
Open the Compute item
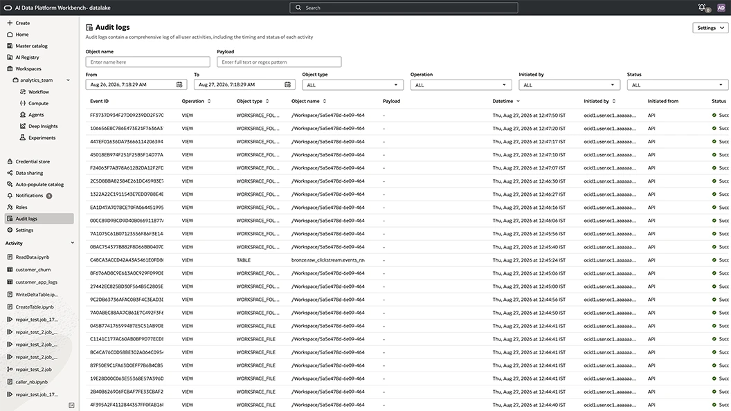tap(38, 104)
